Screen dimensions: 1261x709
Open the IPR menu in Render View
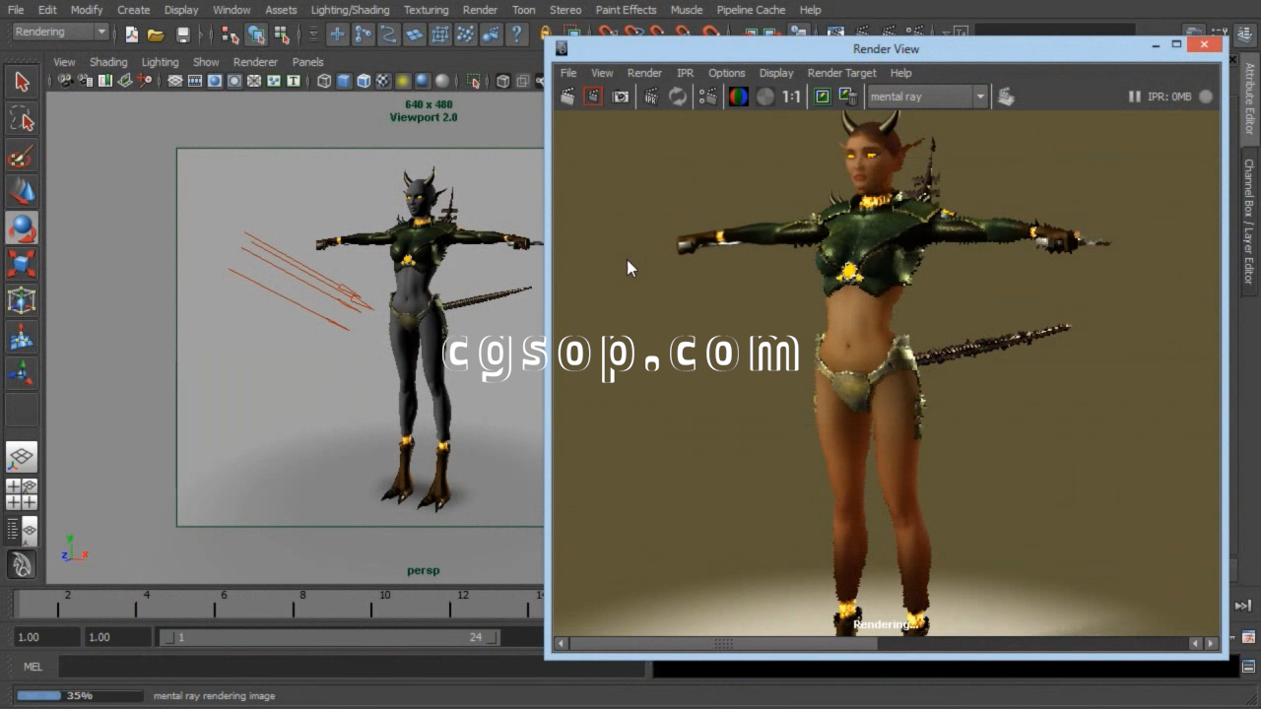pos(685,73)
